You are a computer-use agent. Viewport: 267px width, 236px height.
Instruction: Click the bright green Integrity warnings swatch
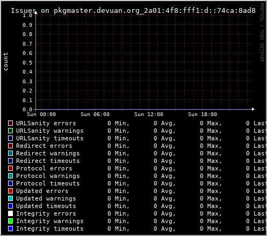(x=11, y=221)
